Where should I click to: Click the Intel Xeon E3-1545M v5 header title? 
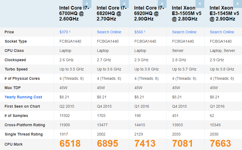[x=222, y=13]
